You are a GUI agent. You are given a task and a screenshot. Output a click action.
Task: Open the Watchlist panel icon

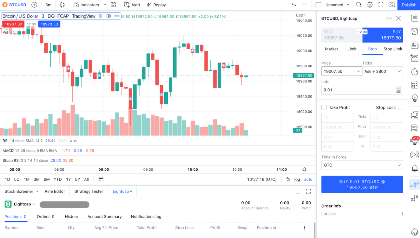[x=415, y=18]
